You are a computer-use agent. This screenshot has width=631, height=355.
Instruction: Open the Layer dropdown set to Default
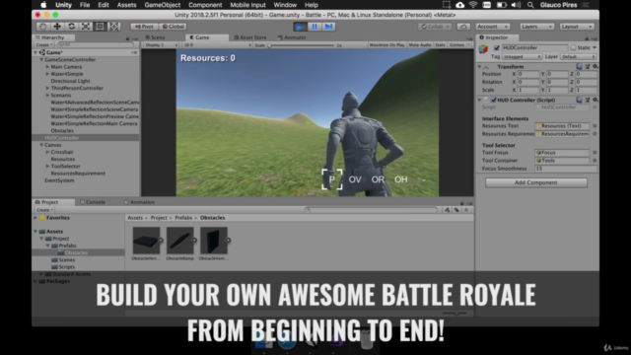(x=579, y=57)
